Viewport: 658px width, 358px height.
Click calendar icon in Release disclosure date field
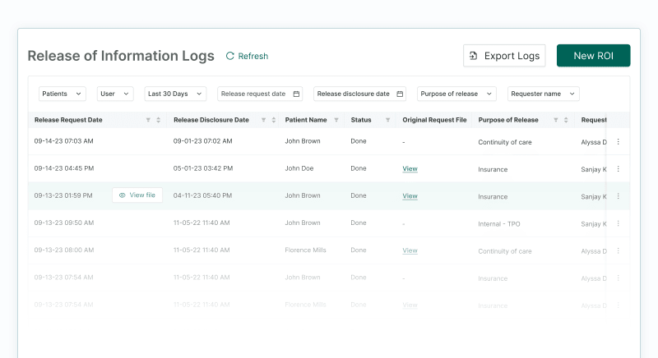(x=400, y=94)
